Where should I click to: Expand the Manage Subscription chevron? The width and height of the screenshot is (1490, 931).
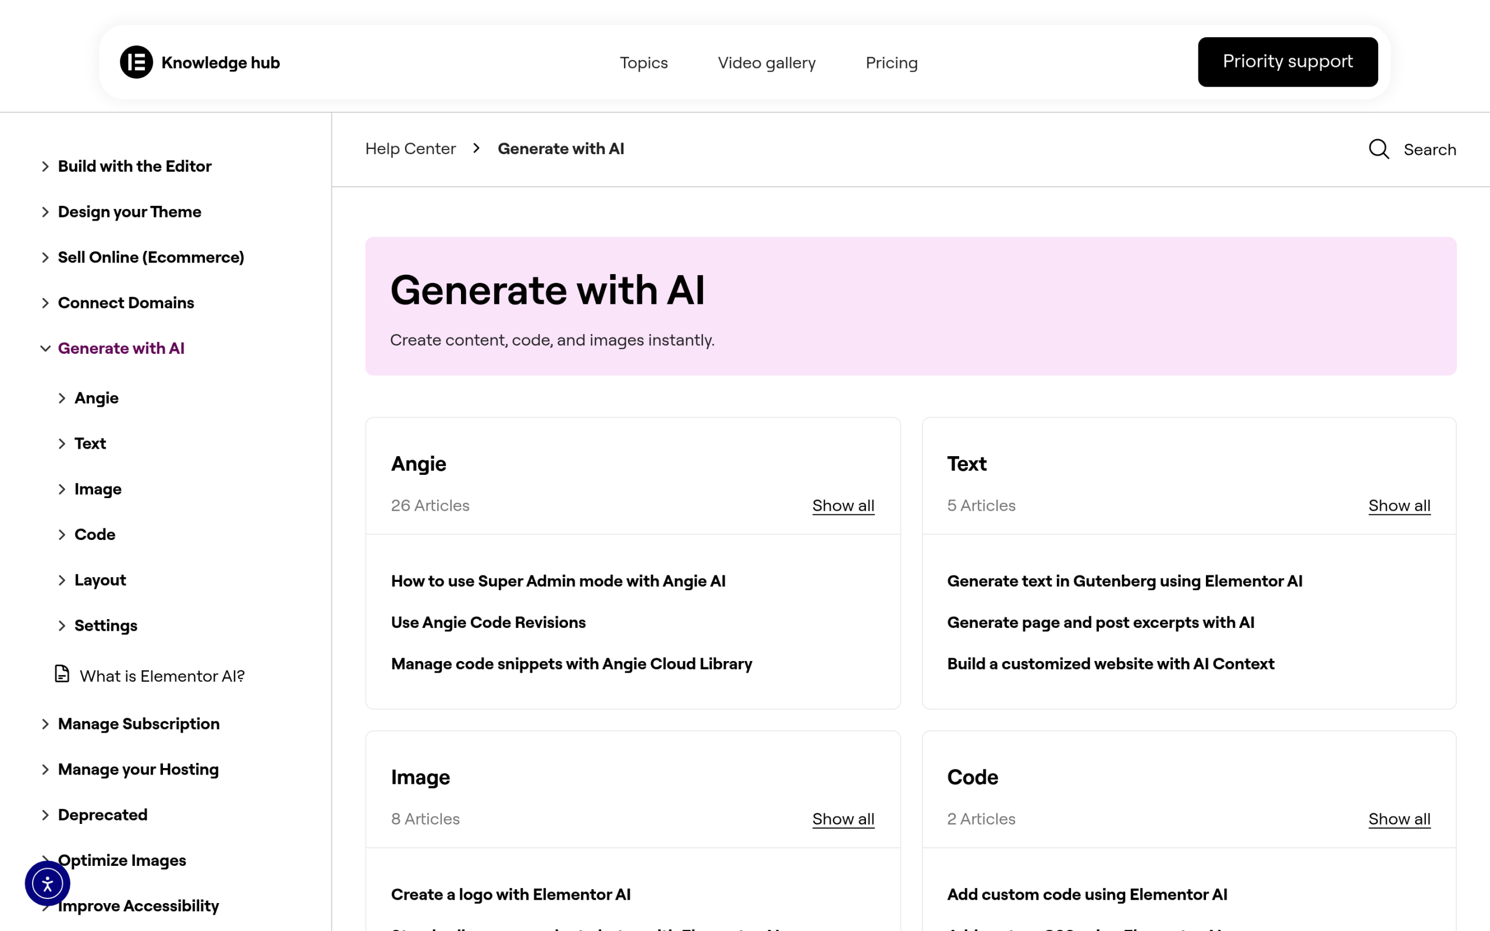point(45,724)
